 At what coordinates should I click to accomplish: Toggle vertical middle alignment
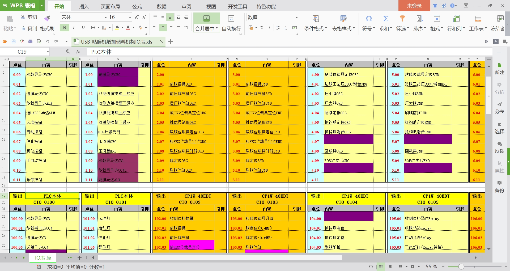tap(163, 17)
